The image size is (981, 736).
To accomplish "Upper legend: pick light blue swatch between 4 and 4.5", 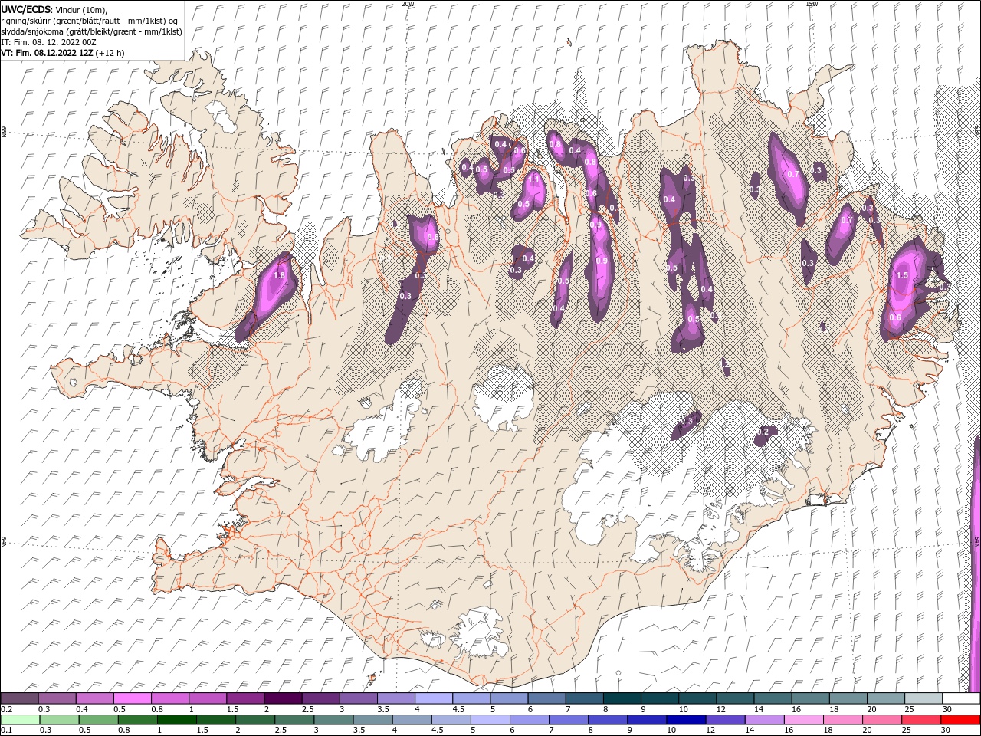I will coord(434,698).
